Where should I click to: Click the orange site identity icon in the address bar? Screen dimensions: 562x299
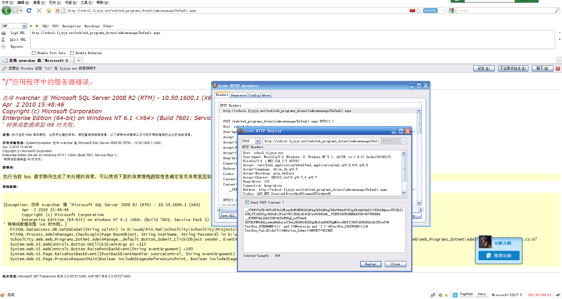coord(58,11)
